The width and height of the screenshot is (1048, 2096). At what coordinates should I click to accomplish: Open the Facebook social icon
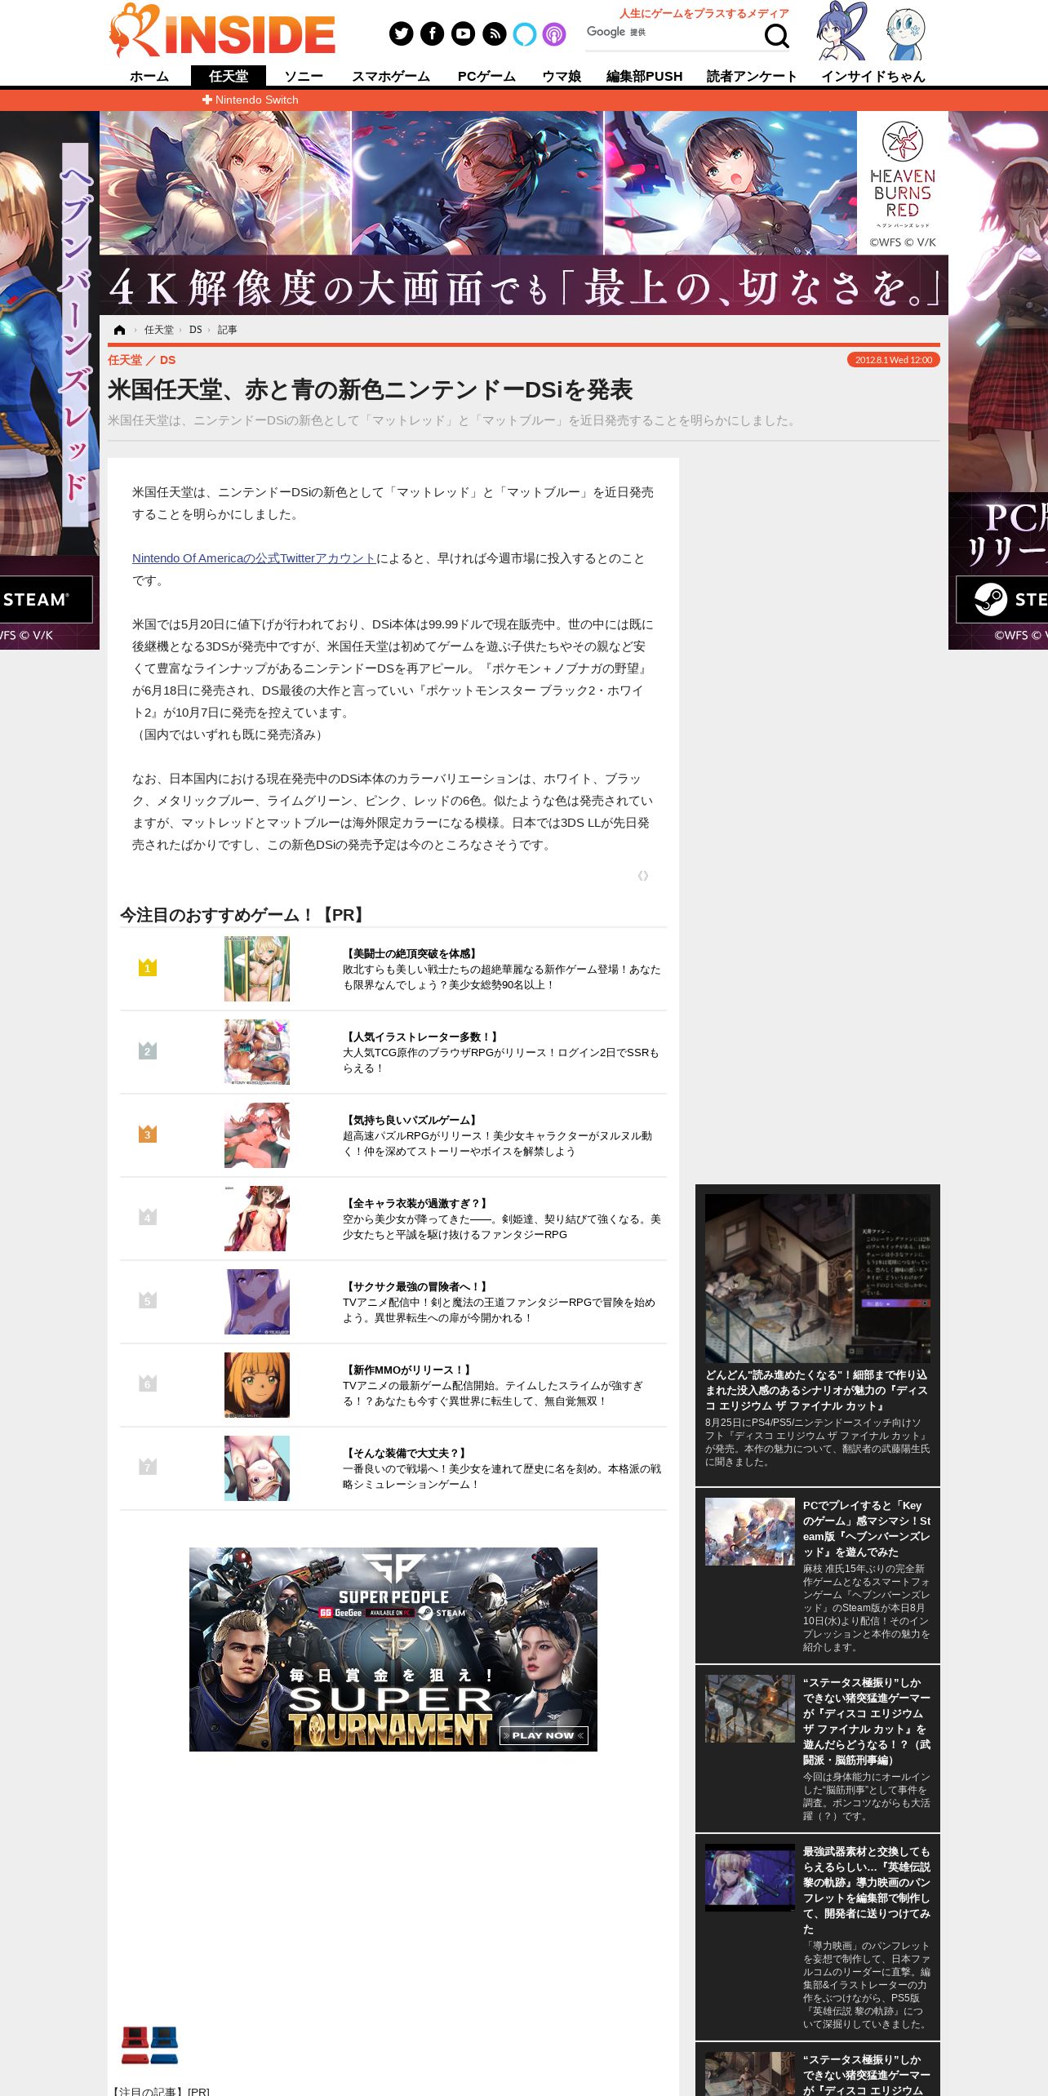(432, 33)
